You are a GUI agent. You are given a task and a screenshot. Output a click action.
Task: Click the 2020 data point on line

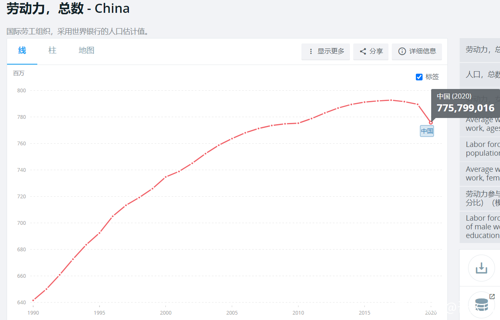tap(431, 123)
